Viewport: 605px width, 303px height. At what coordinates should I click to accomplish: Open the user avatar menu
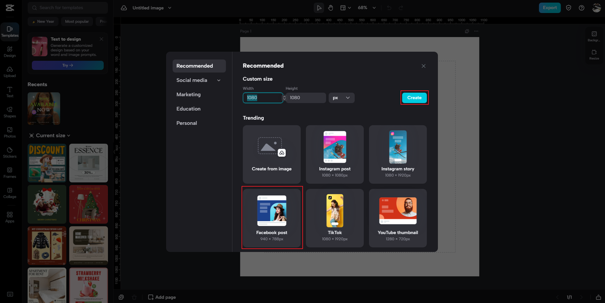click(x=596, y=8)
